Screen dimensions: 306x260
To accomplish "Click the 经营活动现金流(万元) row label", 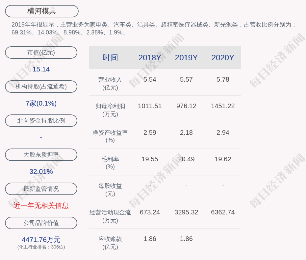I will (x=110, y=216).
